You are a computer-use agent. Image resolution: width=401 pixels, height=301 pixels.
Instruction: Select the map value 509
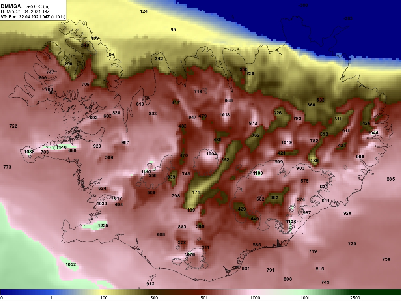[x=151, y=193]
